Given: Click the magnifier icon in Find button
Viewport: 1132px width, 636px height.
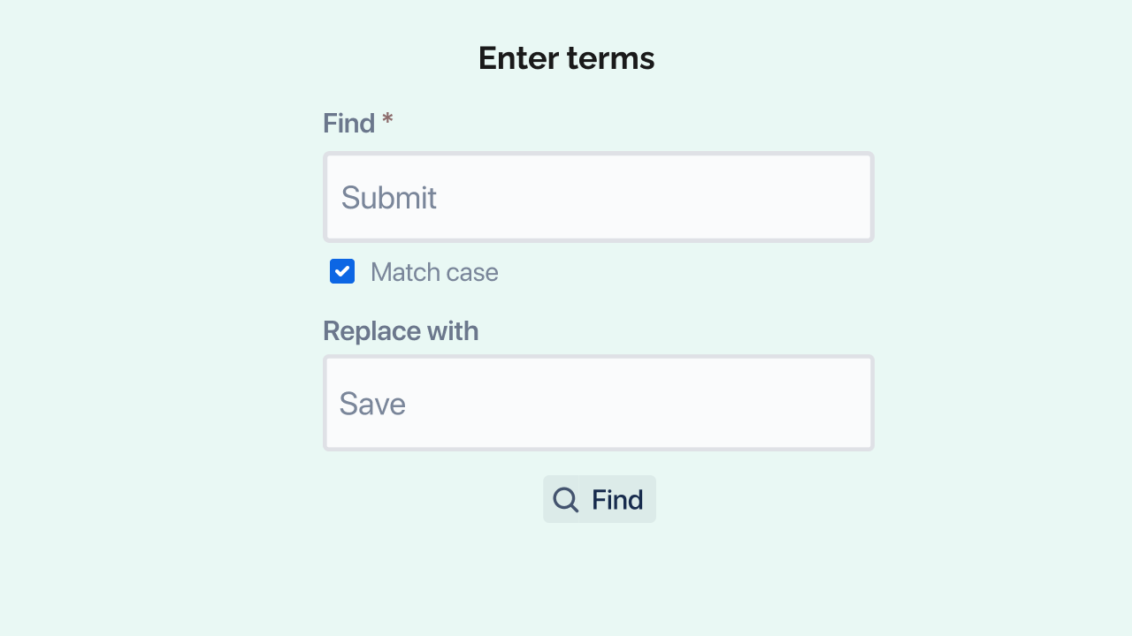Looking at the screenshot, I should click(566, 500).
